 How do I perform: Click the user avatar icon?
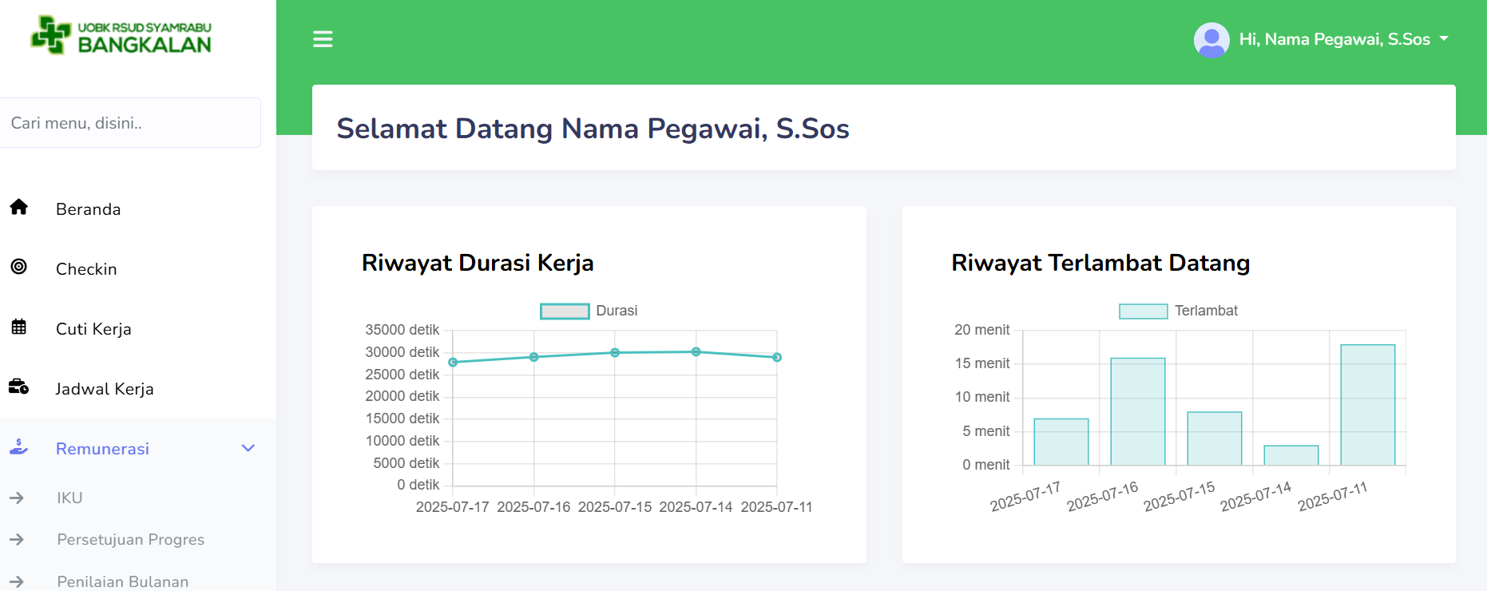tap(1211, 40)
